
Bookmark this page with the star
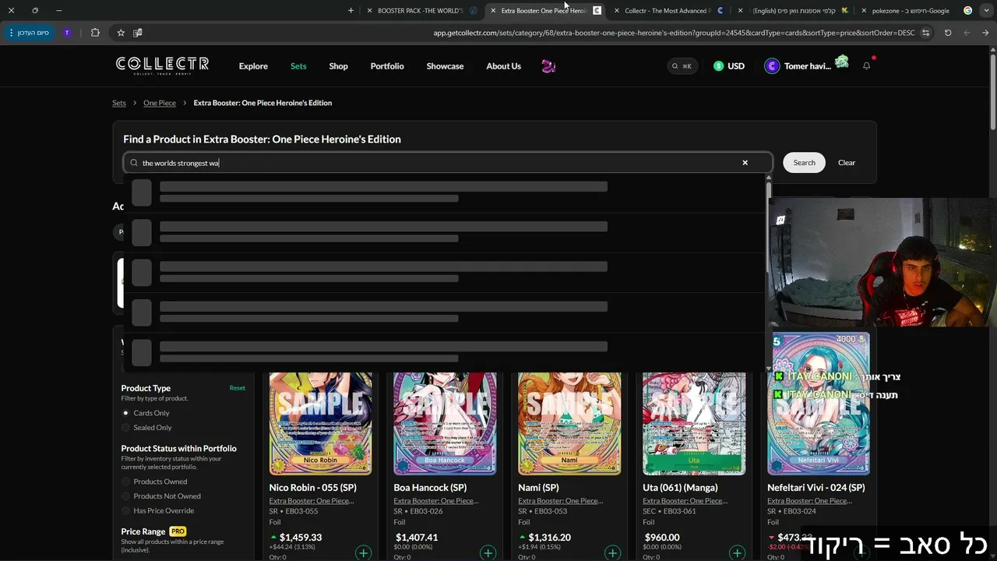coord(121,33)
